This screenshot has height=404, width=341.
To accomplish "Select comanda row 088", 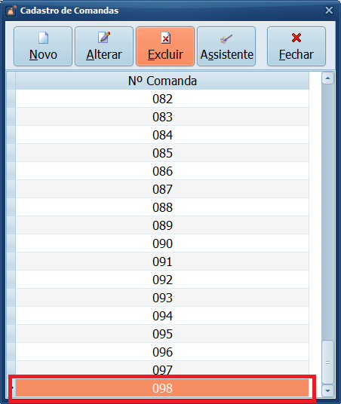I will point(162,207).
